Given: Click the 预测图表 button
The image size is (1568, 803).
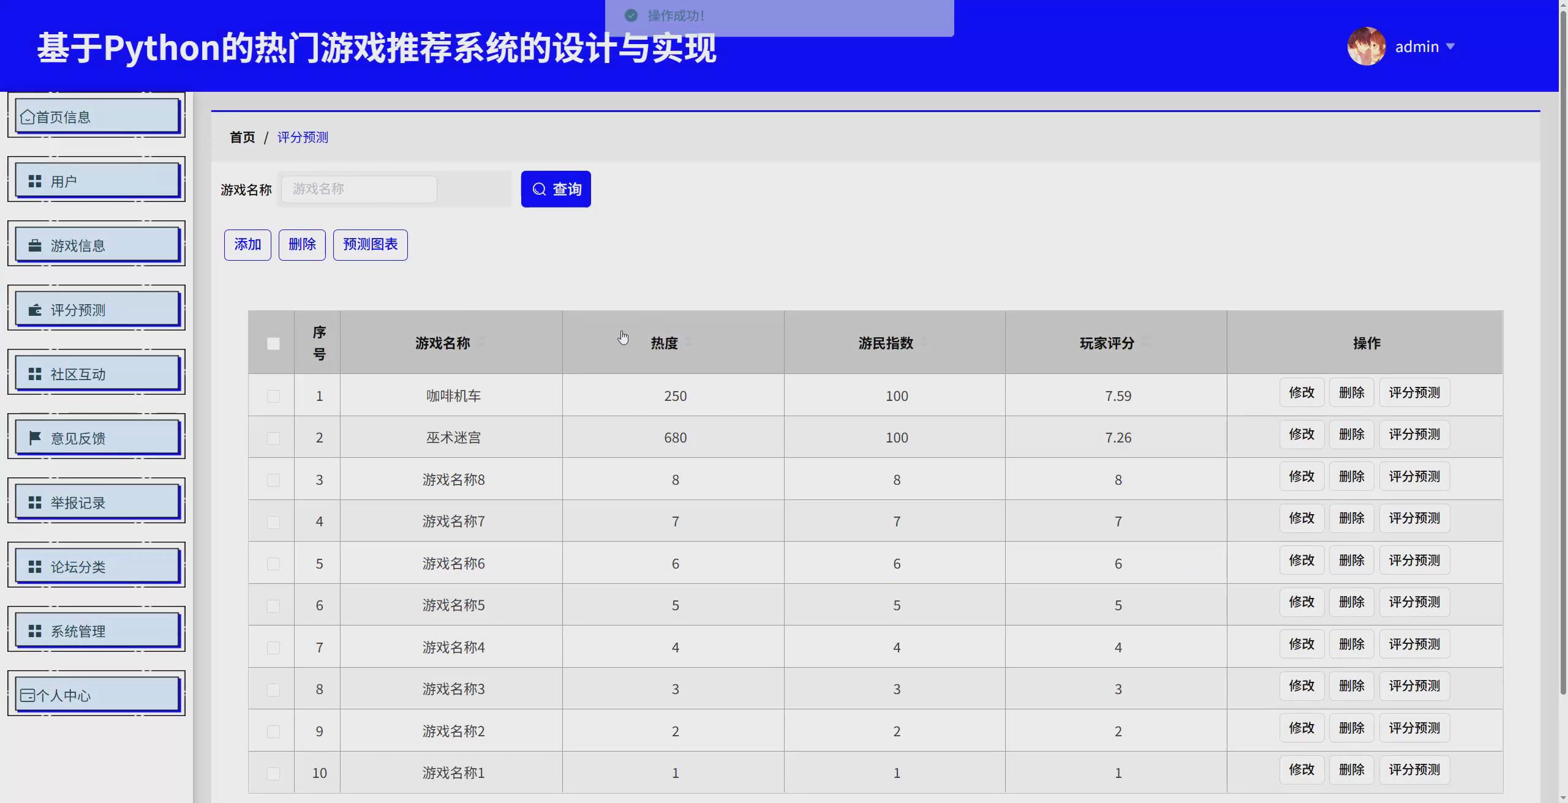Looking at the screenshot, I should point(370,245).
